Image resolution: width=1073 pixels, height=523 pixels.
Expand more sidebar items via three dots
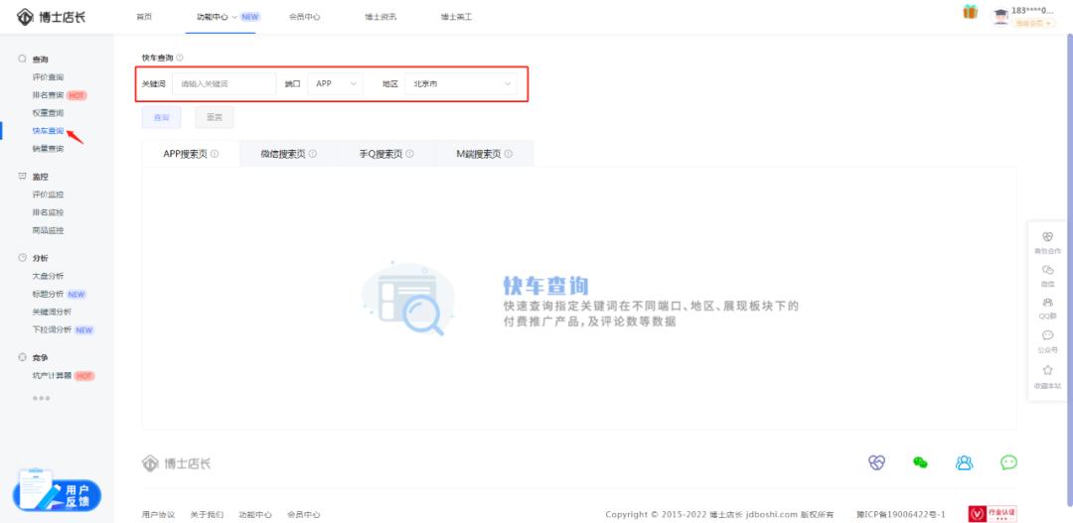[x=41, y=398]
